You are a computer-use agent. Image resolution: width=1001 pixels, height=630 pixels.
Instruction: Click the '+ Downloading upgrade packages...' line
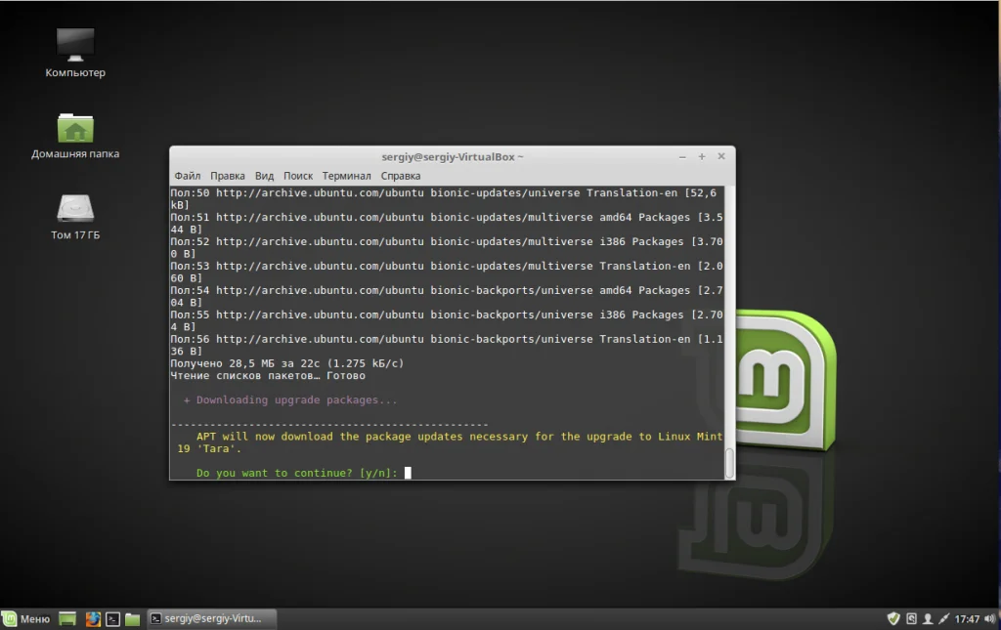(290, 399)
